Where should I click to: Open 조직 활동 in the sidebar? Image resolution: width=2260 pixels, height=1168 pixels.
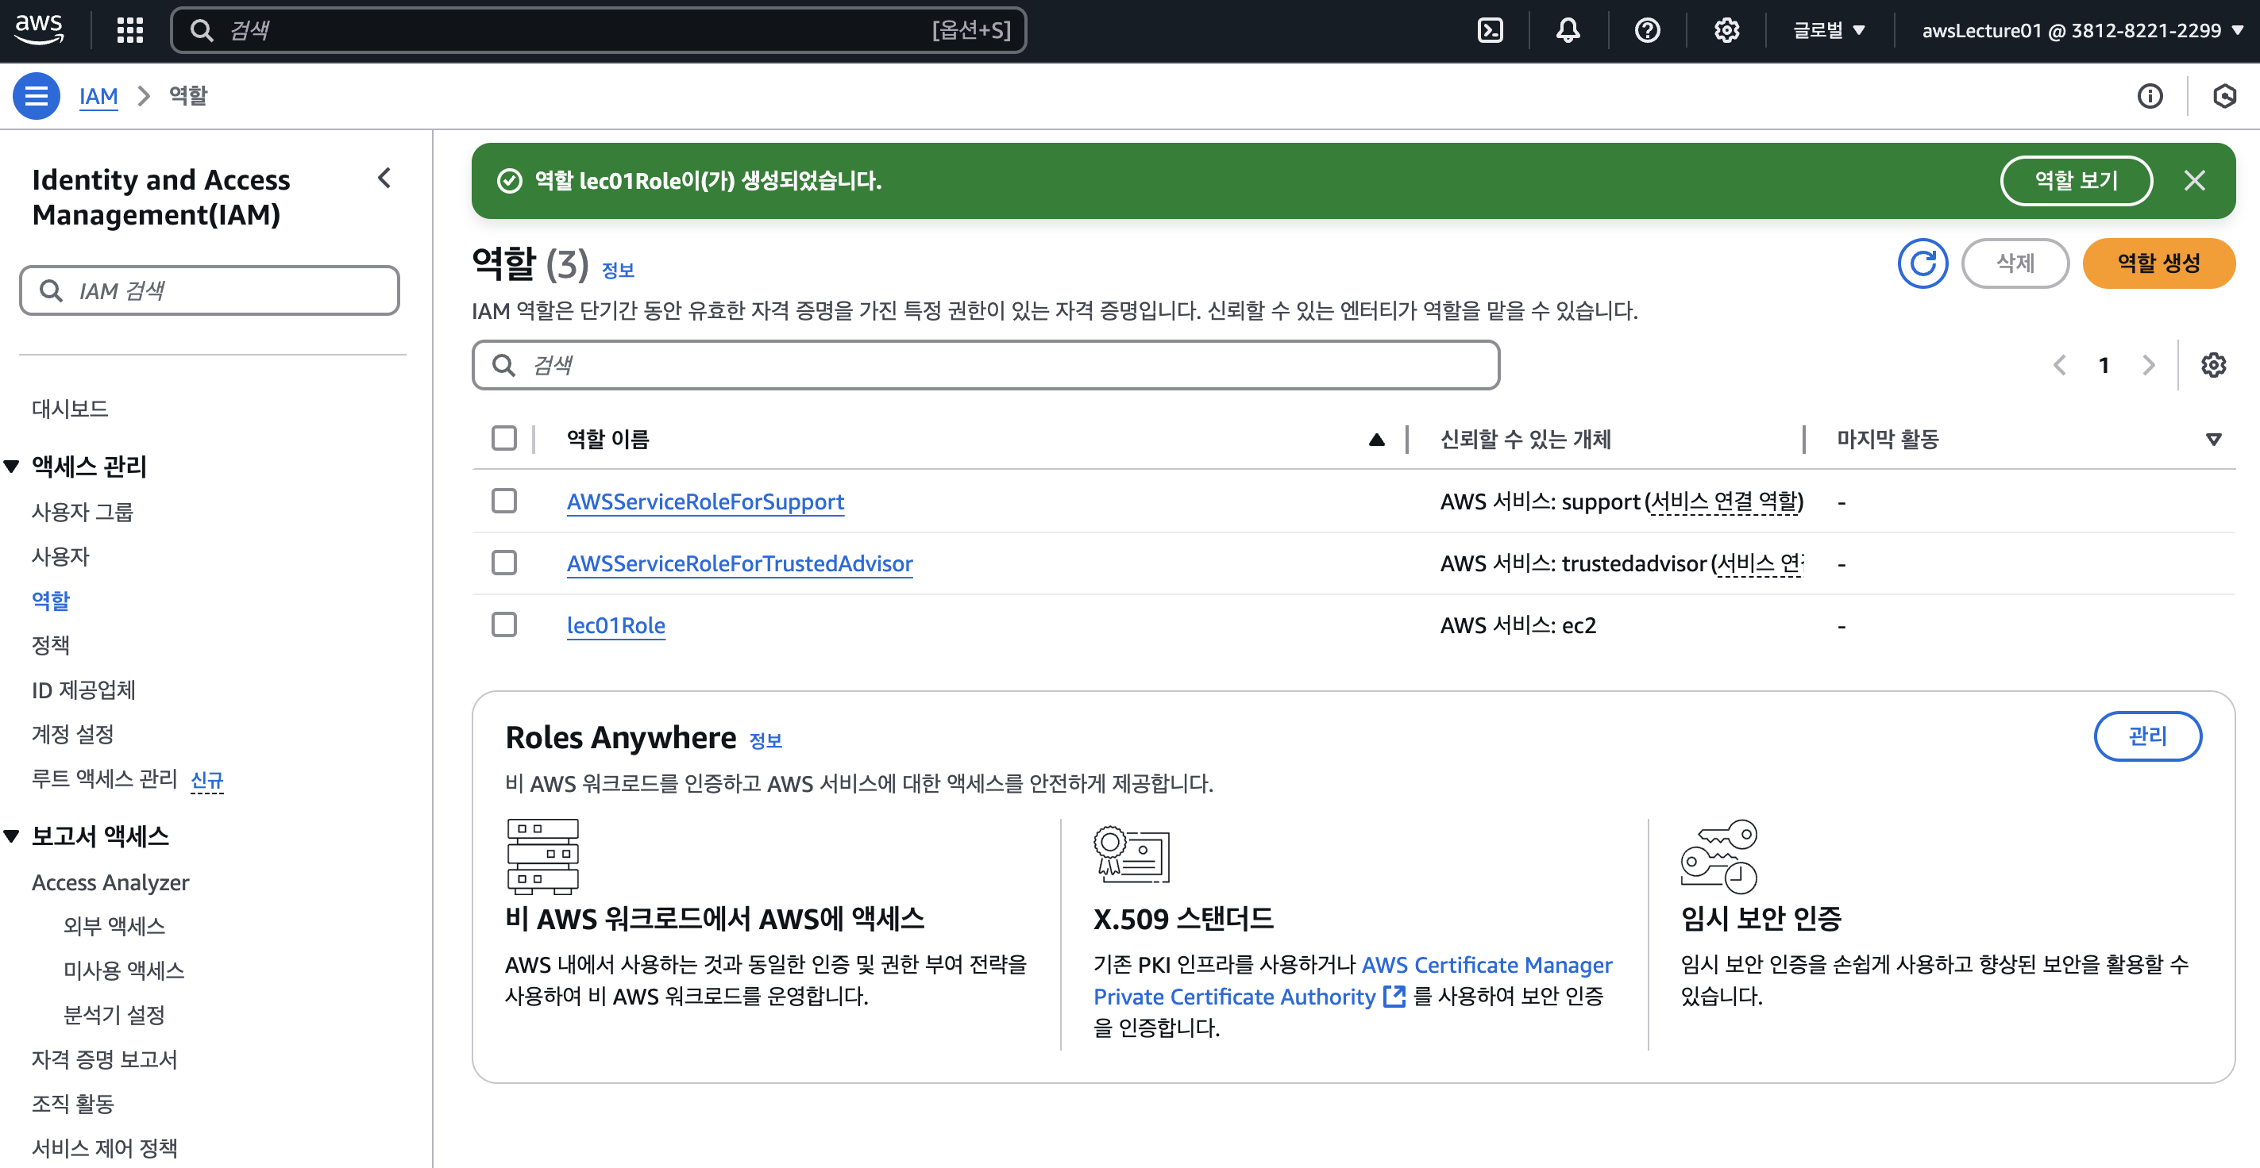73,1103
